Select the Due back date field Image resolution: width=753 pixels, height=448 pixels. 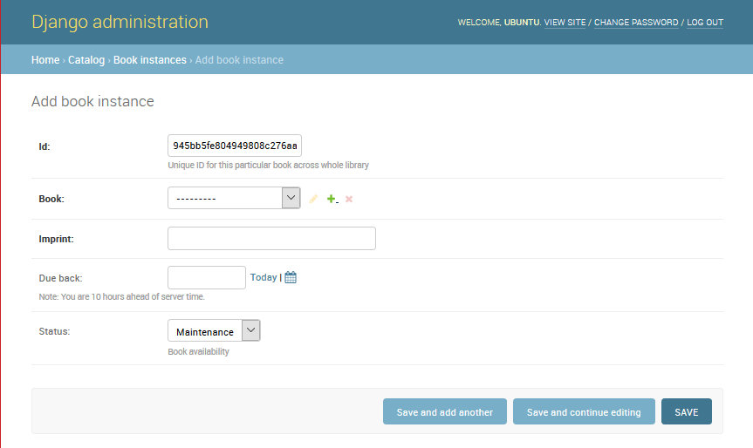[x=206, y=277]
